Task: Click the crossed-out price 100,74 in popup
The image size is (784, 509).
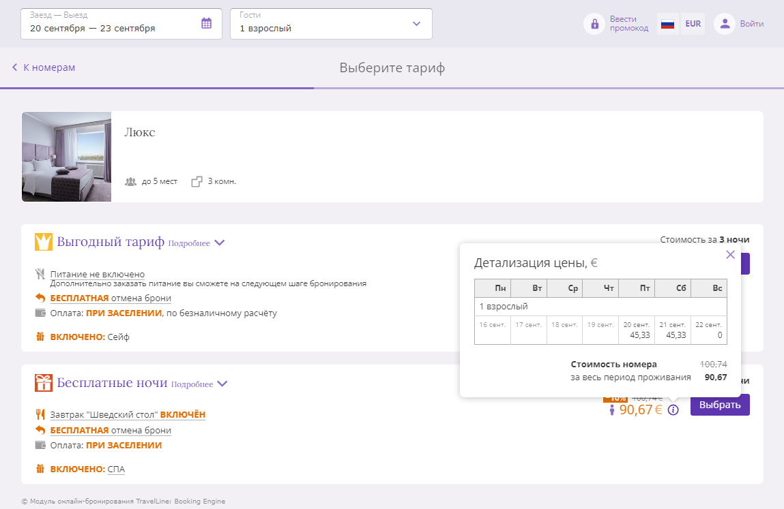Action: (714, 364)
